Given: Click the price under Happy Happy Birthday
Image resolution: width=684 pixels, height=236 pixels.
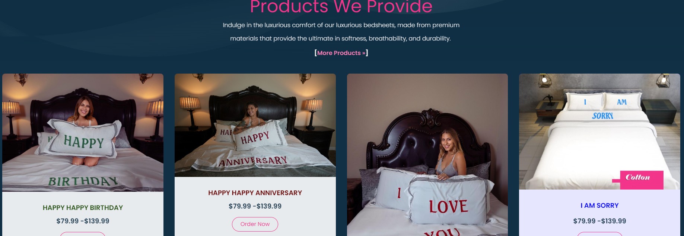Looking at the screenshot, I should [x=83, y=221].
